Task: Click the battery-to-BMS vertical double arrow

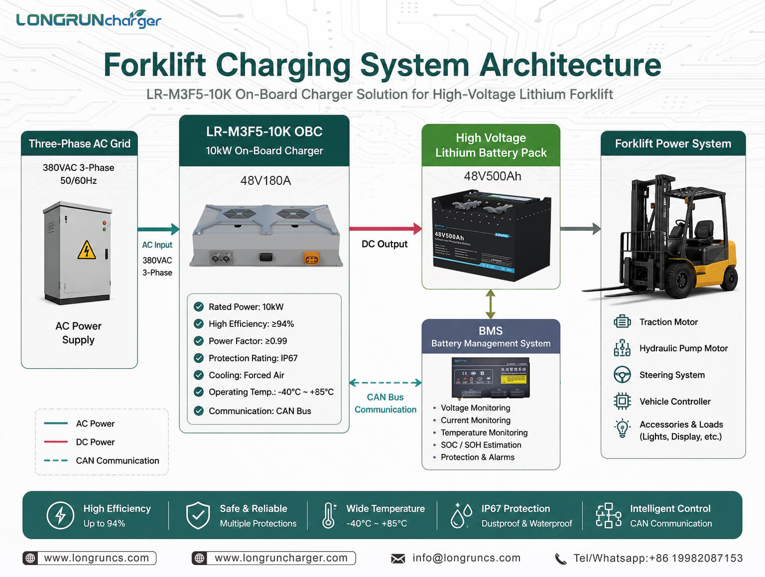Action: [x=491, y=304]
